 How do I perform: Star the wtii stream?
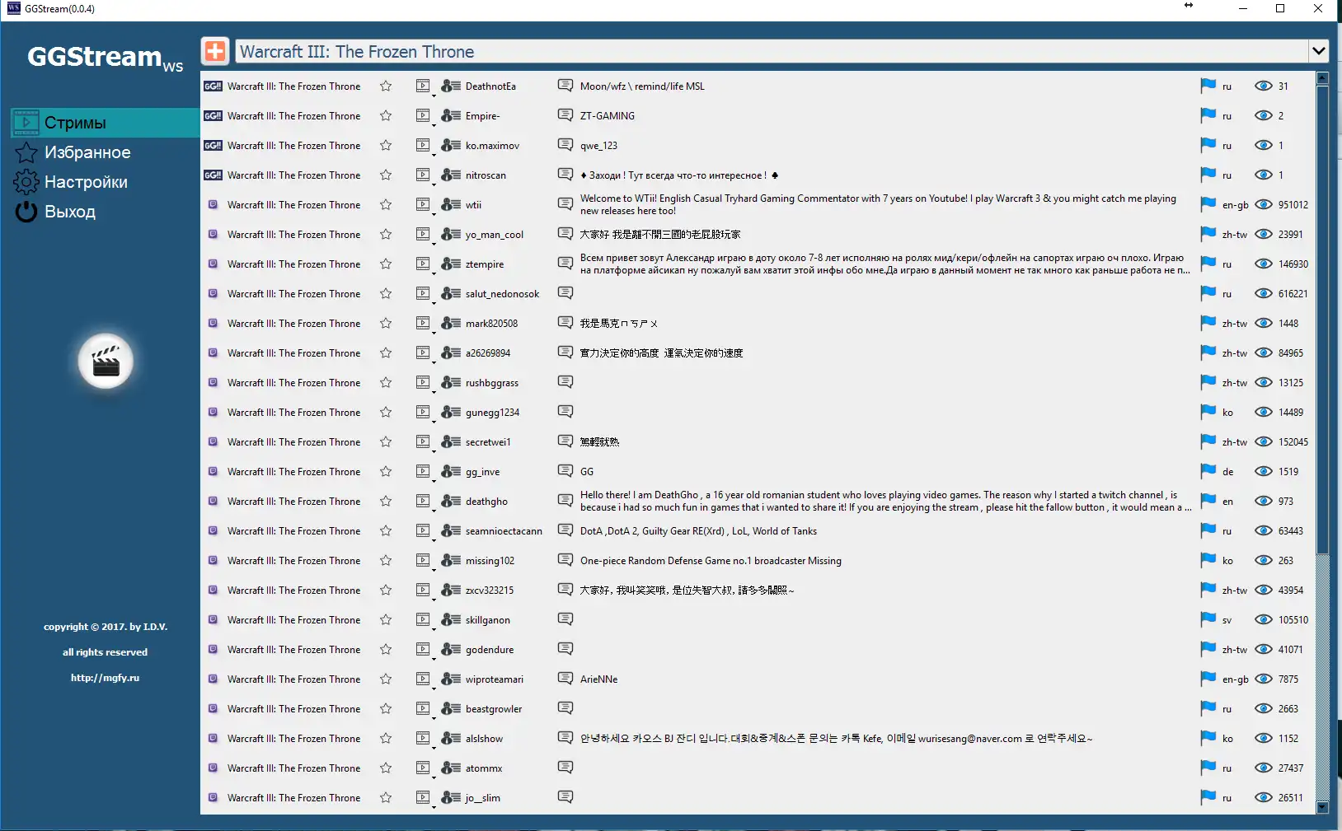[386, 204]
